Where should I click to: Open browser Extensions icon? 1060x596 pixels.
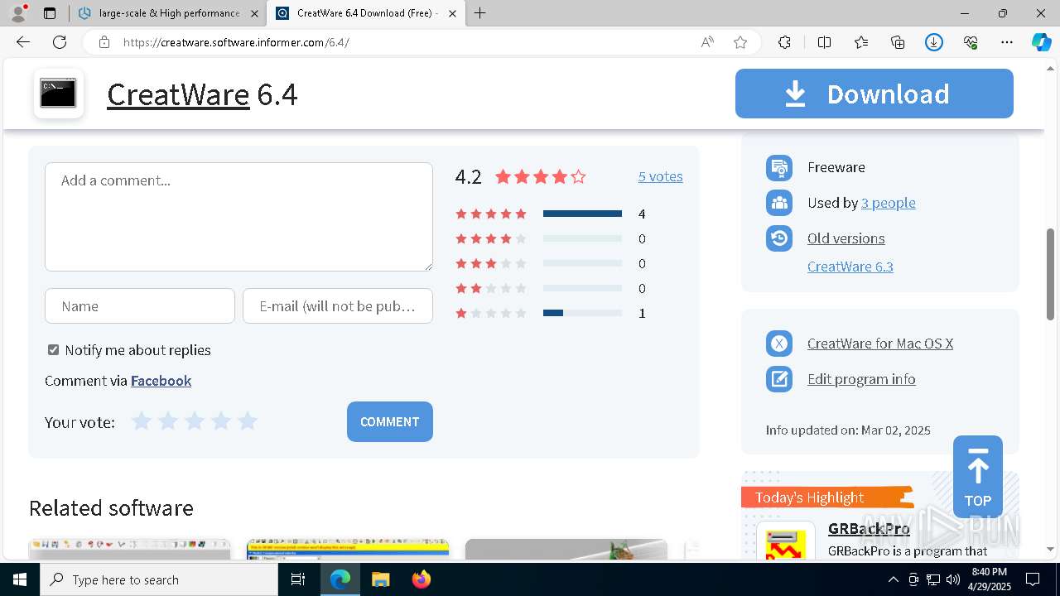tap(785, 42)
